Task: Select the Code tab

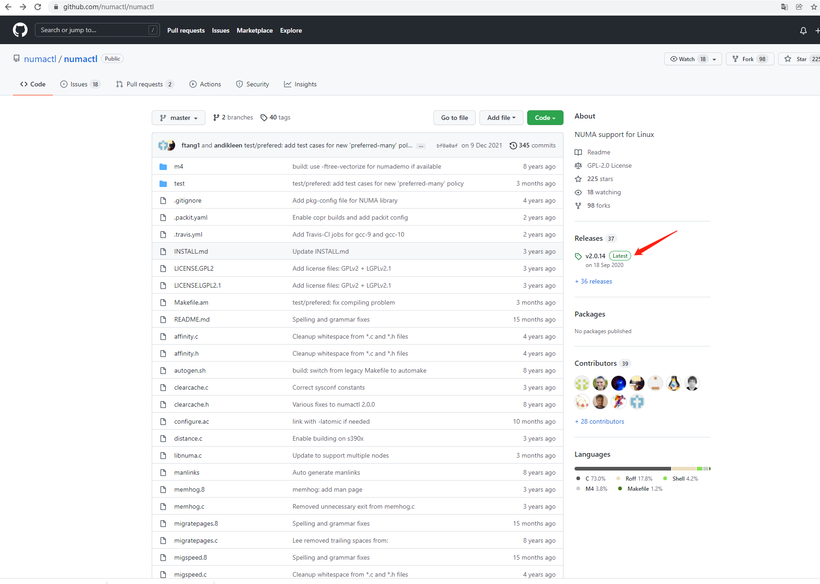Action: (x=33, y=84)
